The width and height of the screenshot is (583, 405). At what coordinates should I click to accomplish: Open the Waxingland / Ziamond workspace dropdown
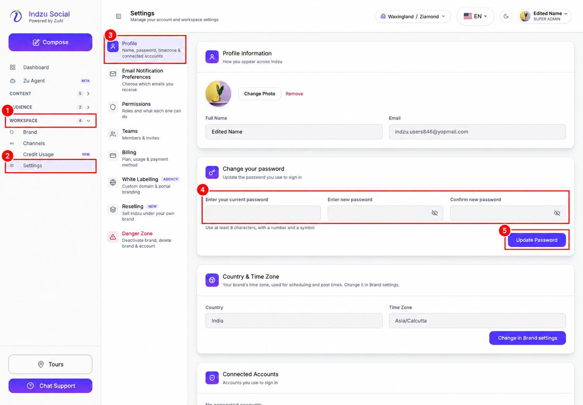pos(413,16)
